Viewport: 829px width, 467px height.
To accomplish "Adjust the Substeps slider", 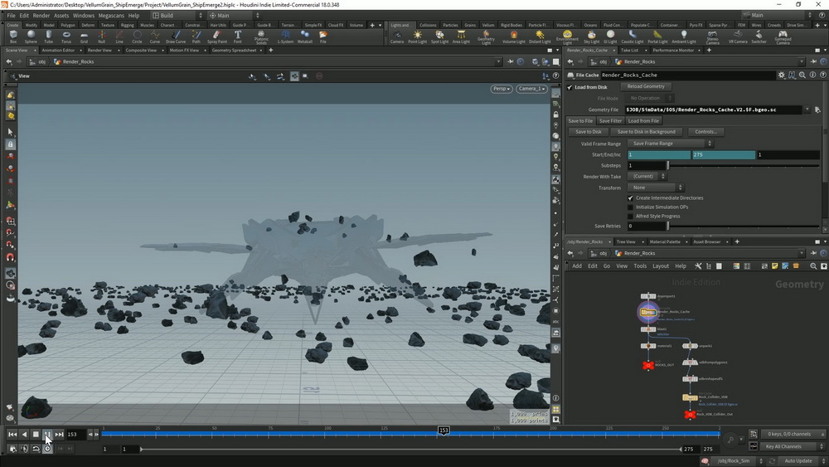I will tap(744, 166).
